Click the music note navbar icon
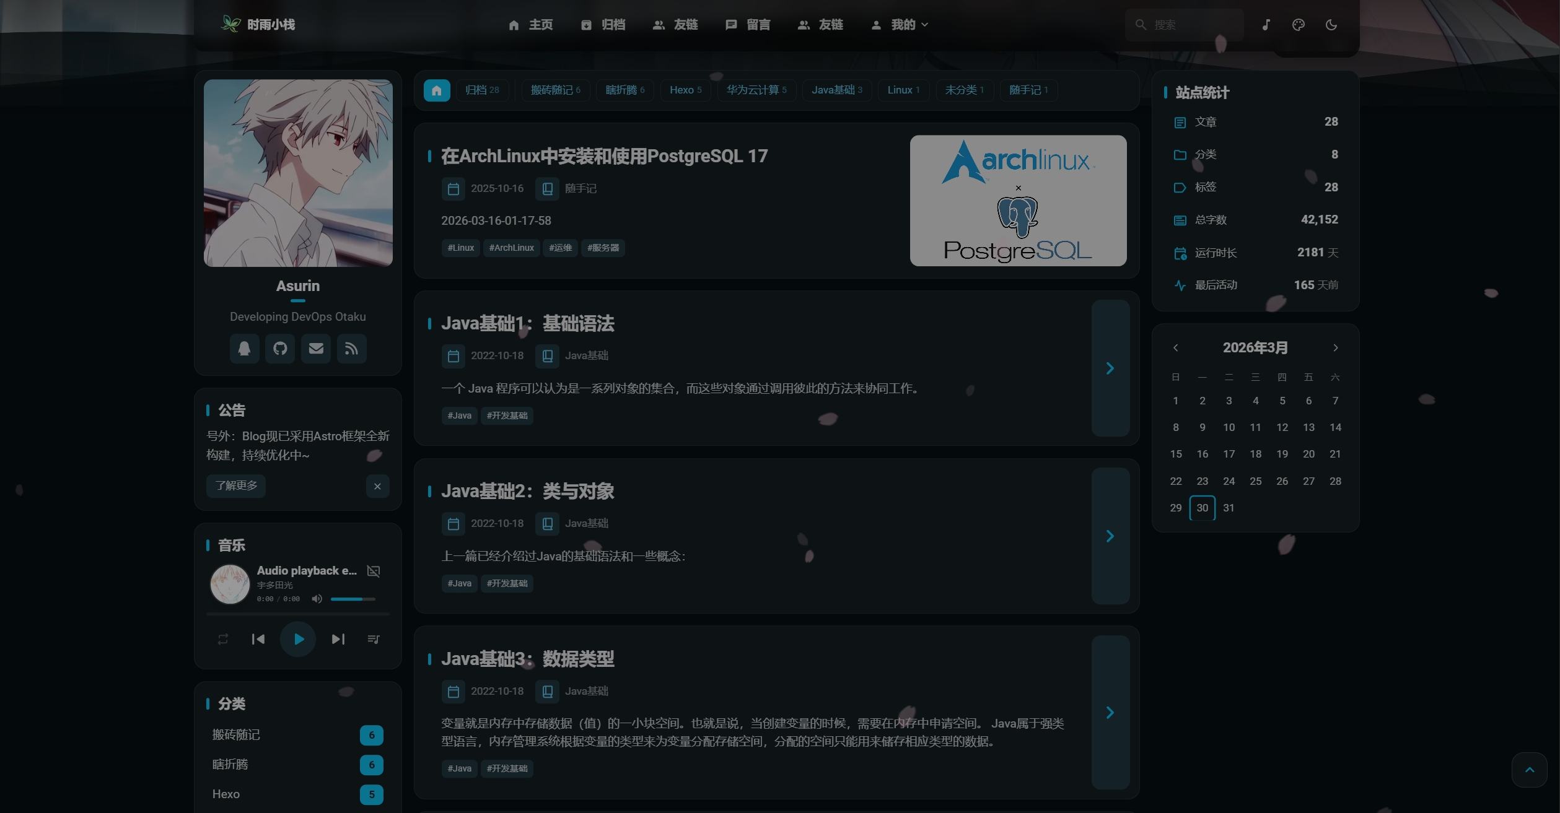This screenshot has height=813, width=1560. (1266, 25)
